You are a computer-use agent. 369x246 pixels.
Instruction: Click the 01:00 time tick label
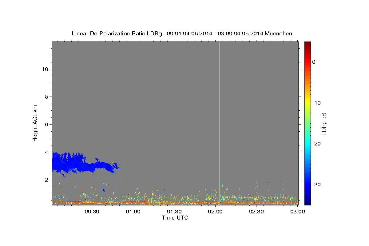(133, 212)
